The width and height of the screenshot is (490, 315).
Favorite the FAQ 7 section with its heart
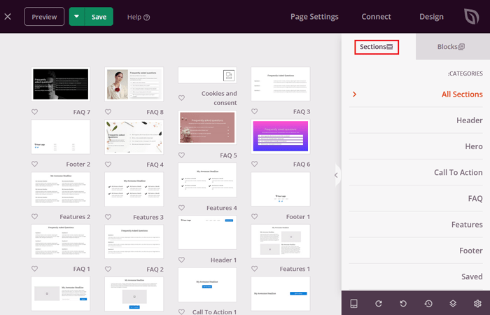pos(35,112)
